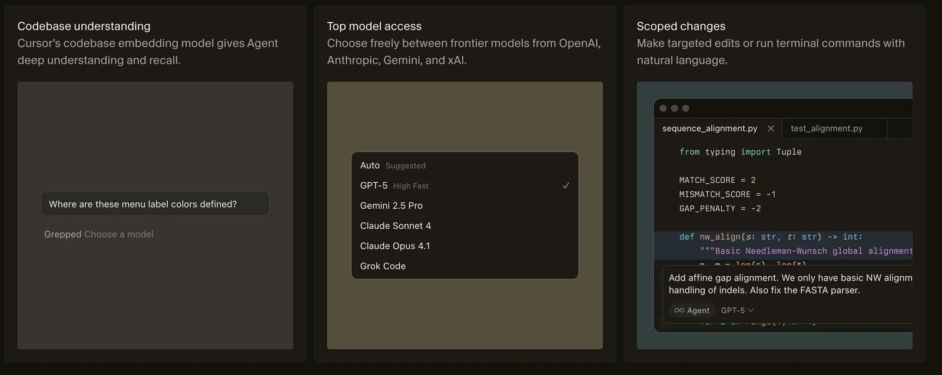
Task: Click the Grepped Choose a model result
Action: pos(99,234)
